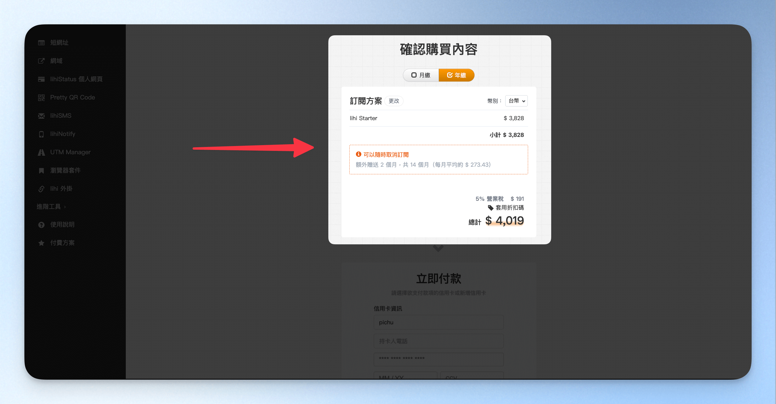Click the lihiSMS envelope icon
Viewport: 776px width, 404px height.
pyautogui.click(x=41, y=116)
